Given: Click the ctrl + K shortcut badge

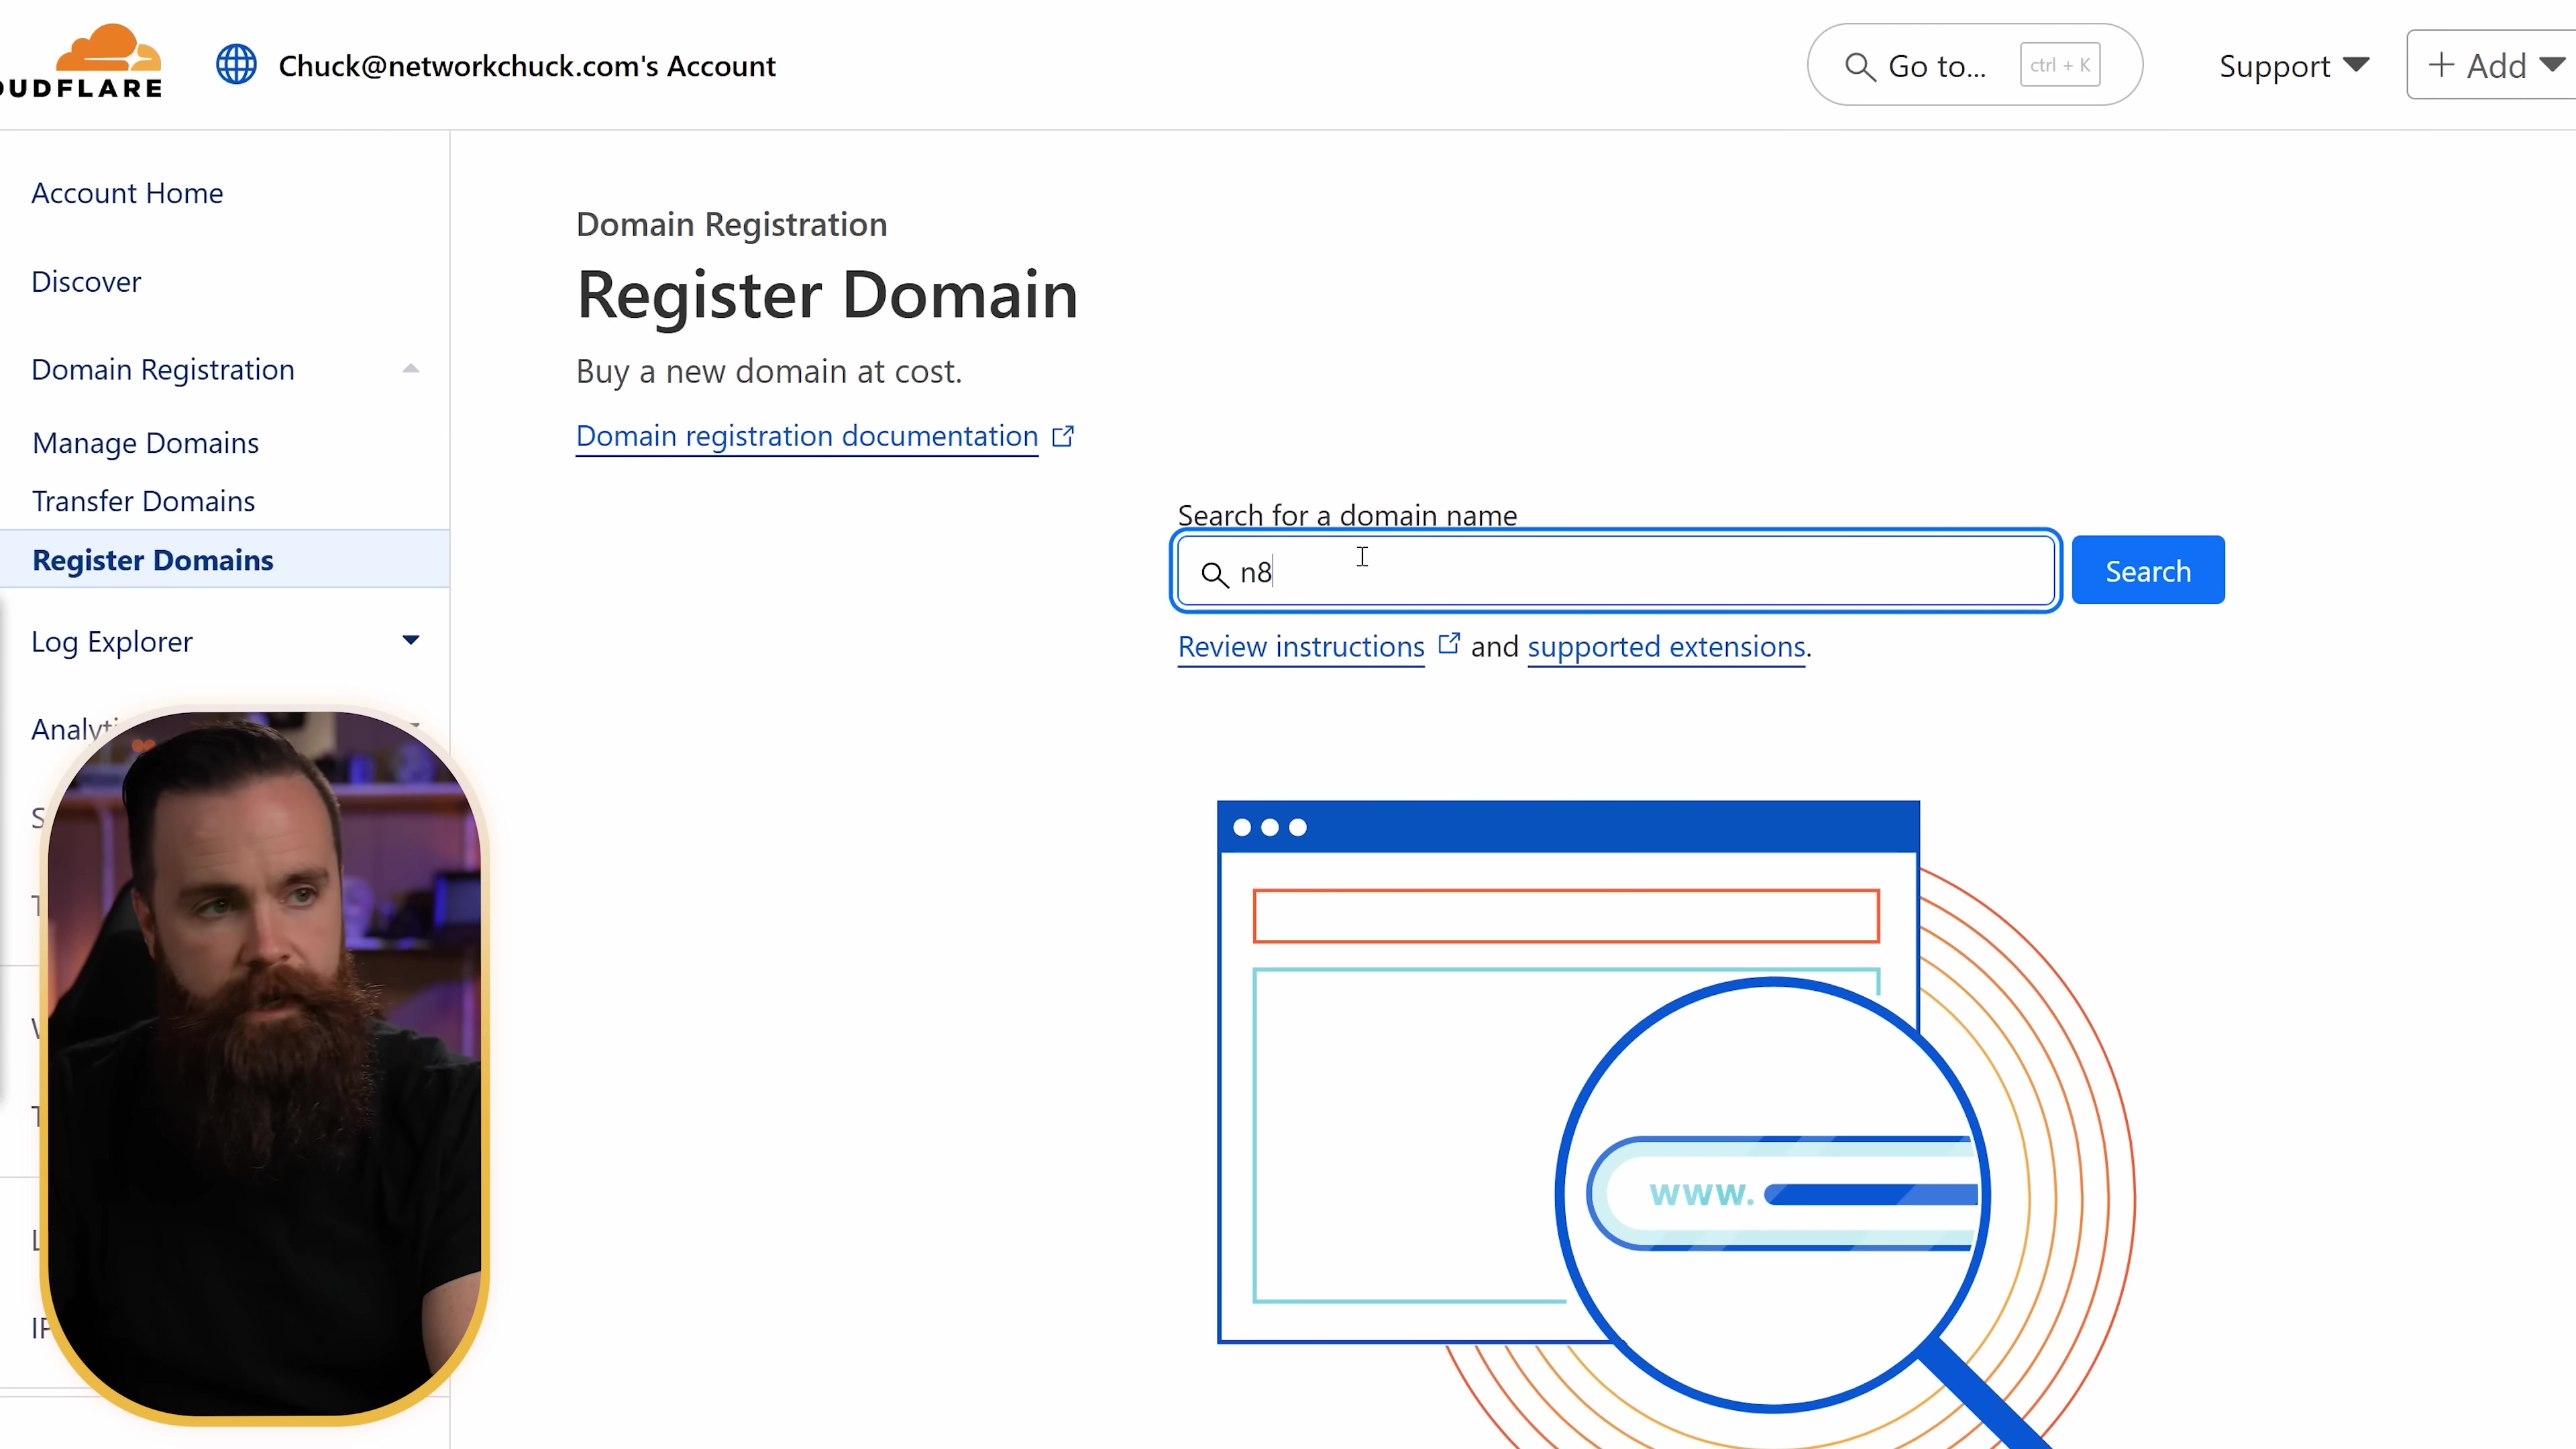Looking at the screenshot, I should pos(2059,65).
